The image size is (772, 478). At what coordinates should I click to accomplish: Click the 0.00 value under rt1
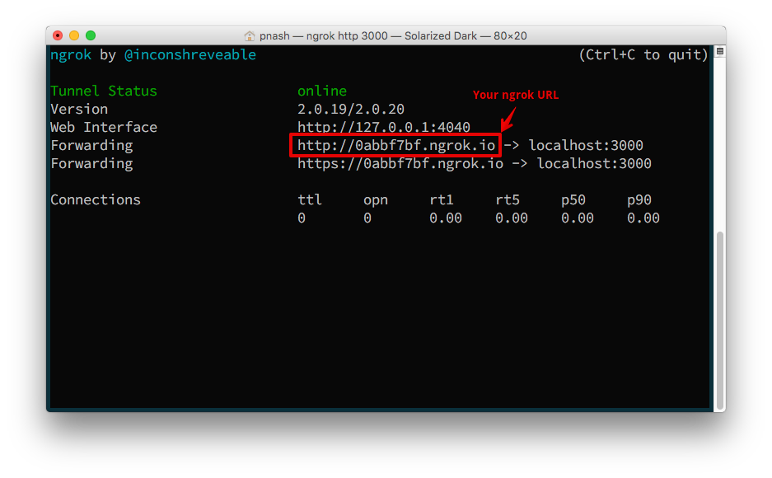446,218
